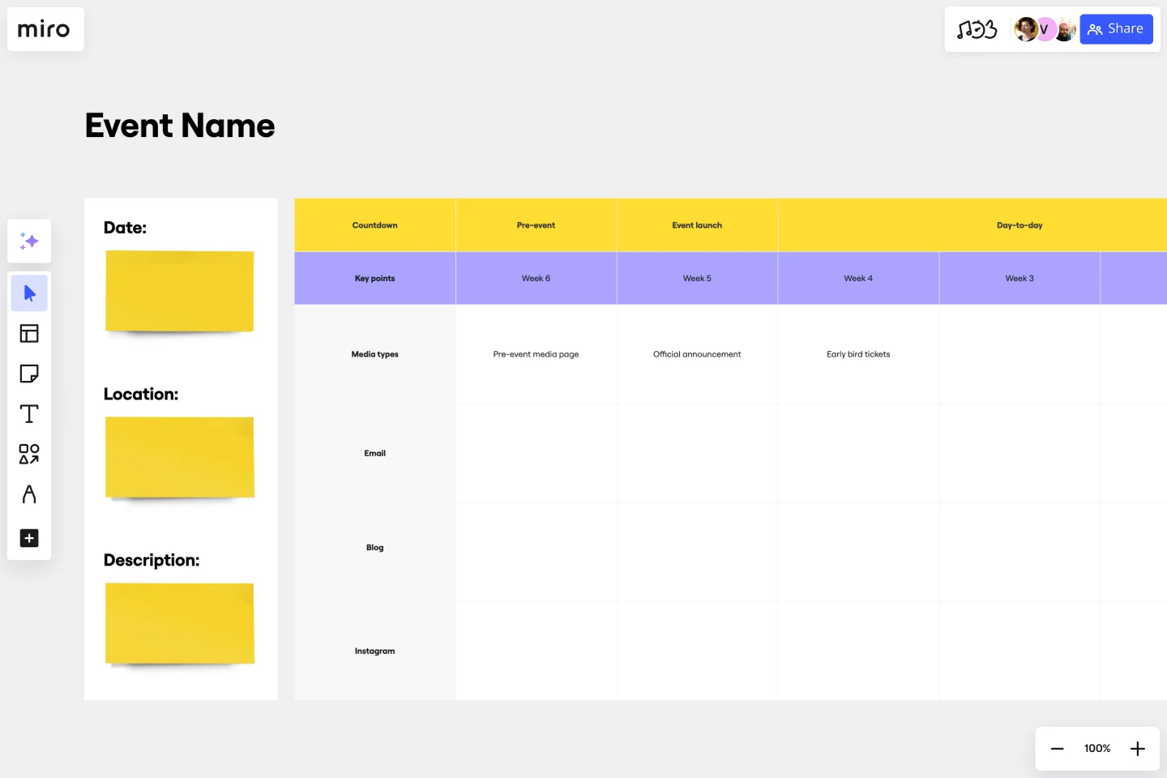Select the text tool
Screen dimensions: 1167x778
tap(29, 414)
